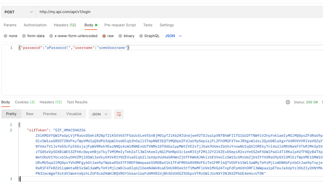Click the request URL input field

click(x=121, y=11)
